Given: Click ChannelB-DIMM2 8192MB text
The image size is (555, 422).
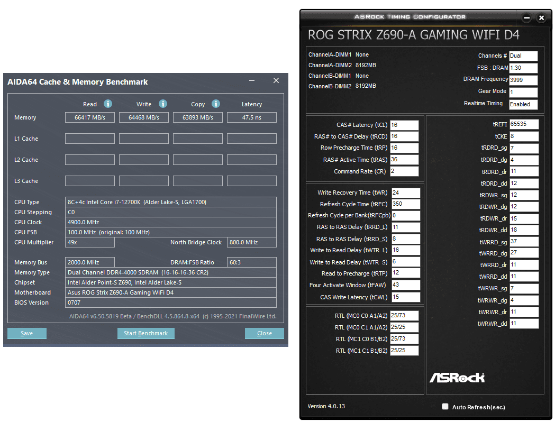Looking at the screenshot, I should [342, 86].
